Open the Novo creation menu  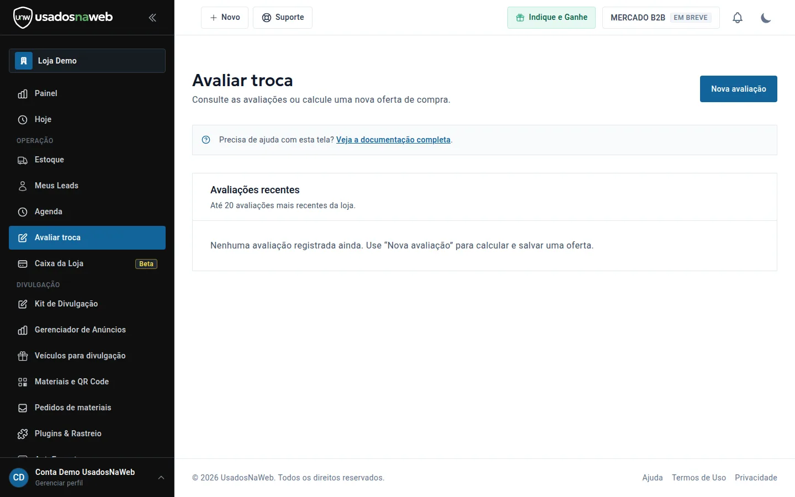225,18
